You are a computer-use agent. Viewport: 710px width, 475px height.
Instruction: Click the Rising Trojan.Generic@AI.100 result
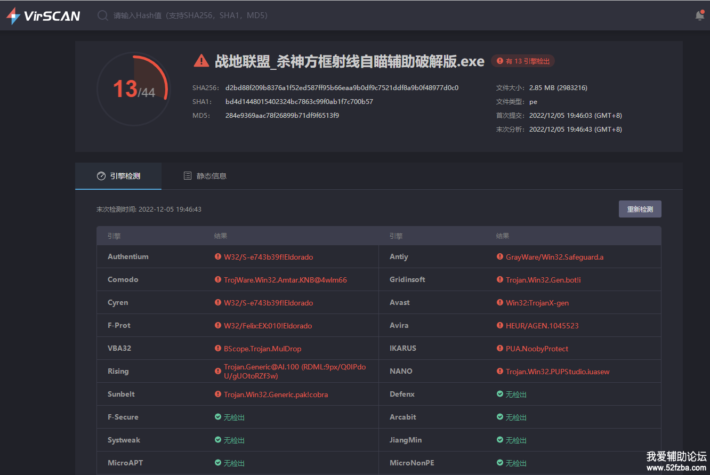pos(295,371)
